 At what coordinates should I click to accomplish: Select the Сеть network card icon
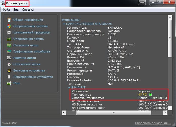tap(9, 83)
